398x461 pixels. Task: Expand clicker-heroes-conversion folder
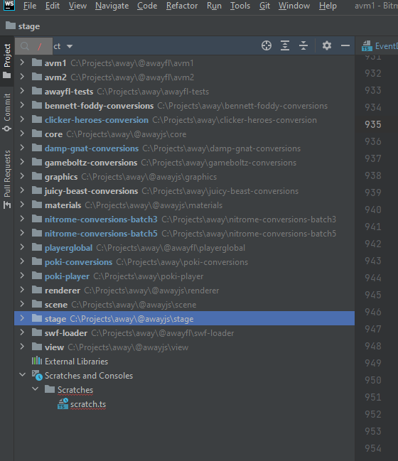(x=22, y=119)
